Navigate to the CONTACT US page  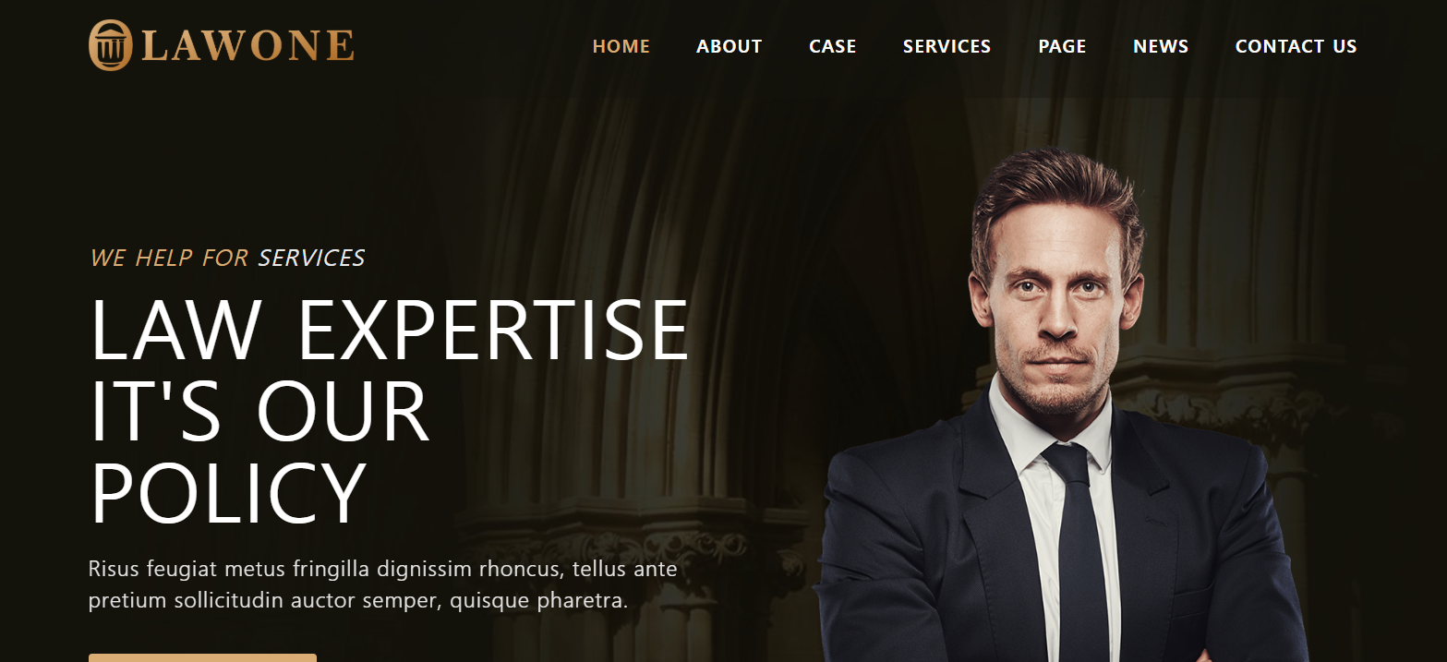[x=1296, y=46]
